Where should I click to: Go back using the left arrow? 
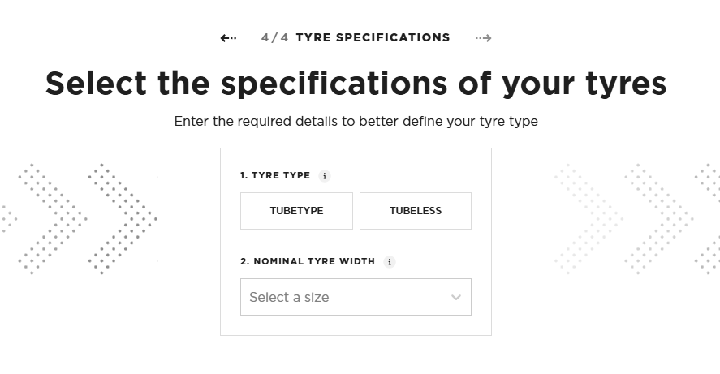coord(228,37)
